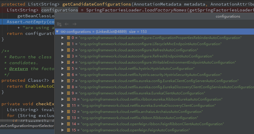Screen dimensions: 254x134
Task: Click the @return Javadoc tag
Action: click(x=19, y=69)
